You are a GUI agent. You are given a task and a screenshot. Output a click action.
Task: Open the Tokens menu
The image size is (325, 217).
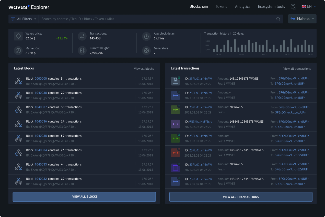pos(221,7)
